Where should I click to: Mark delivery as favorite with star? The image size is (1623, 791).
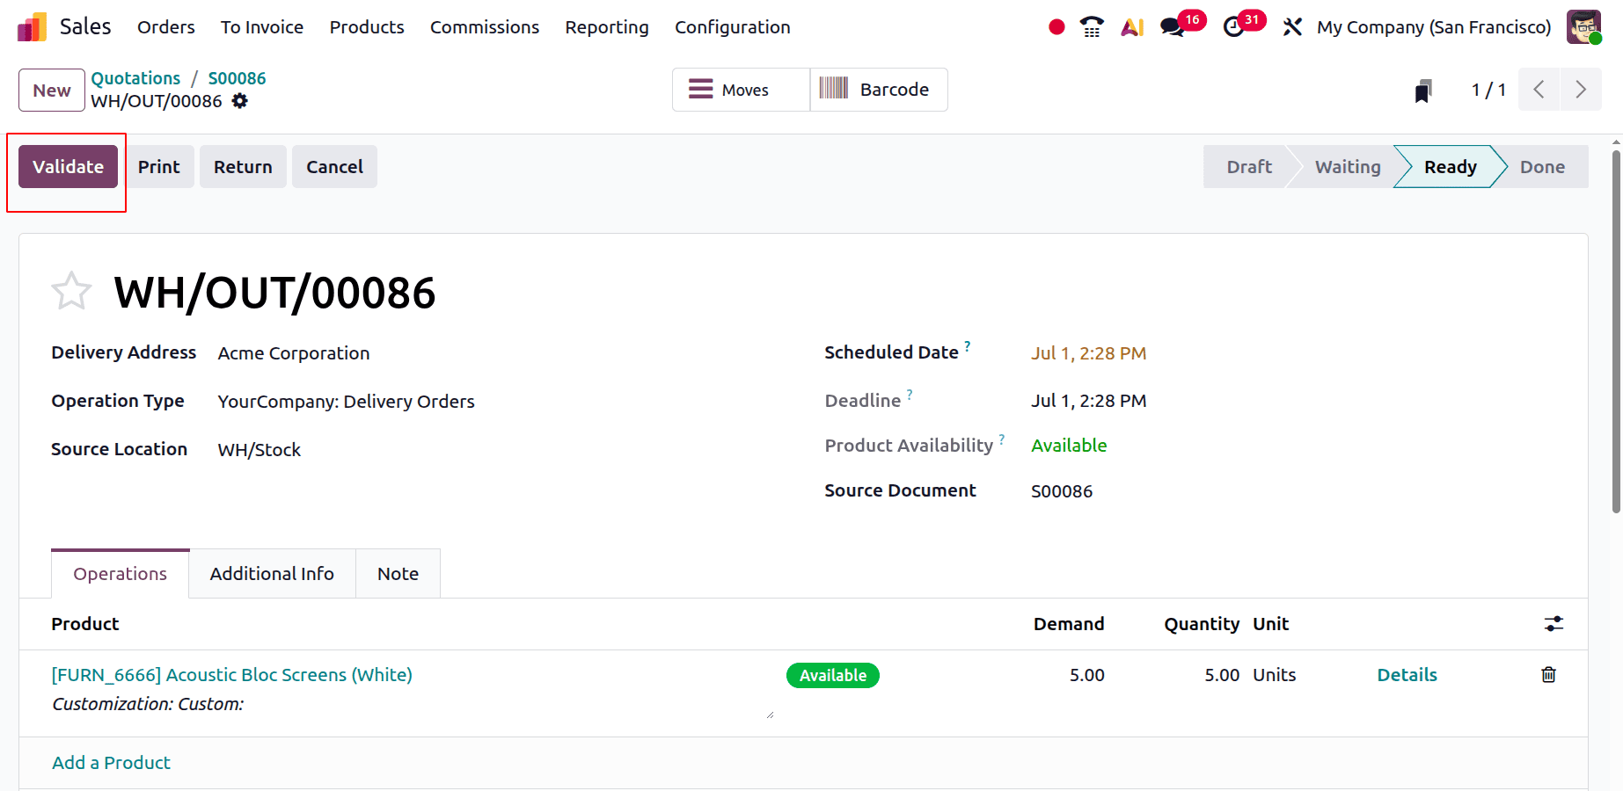71,291
